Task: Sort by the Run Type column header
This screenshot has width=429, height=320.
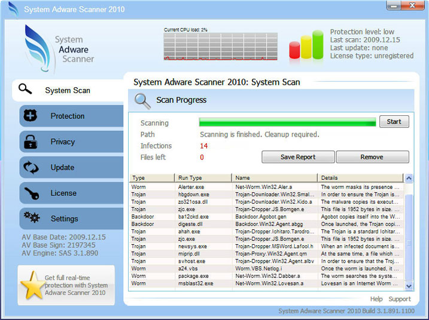Action: (203, 178)
